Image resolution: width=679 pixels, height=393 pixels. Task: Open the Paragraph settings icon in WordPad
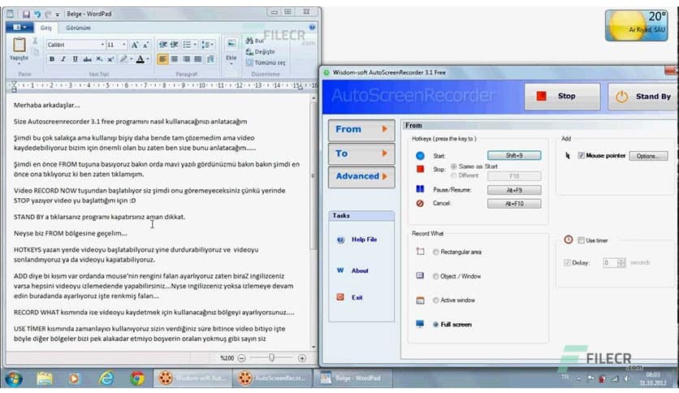(210, 58)
